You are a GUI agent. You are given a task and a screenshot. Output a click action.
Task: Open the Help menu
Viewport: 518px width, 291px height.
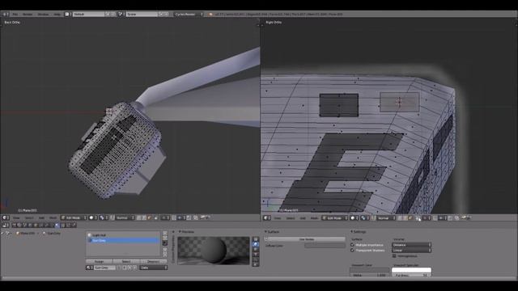(x=57, y=15)
